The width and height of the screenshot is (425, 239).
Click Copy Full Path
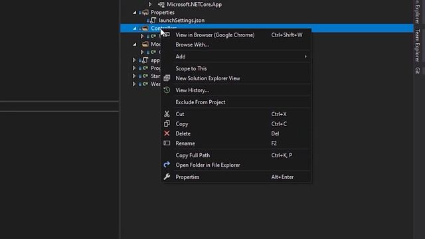tap(236, 155)
